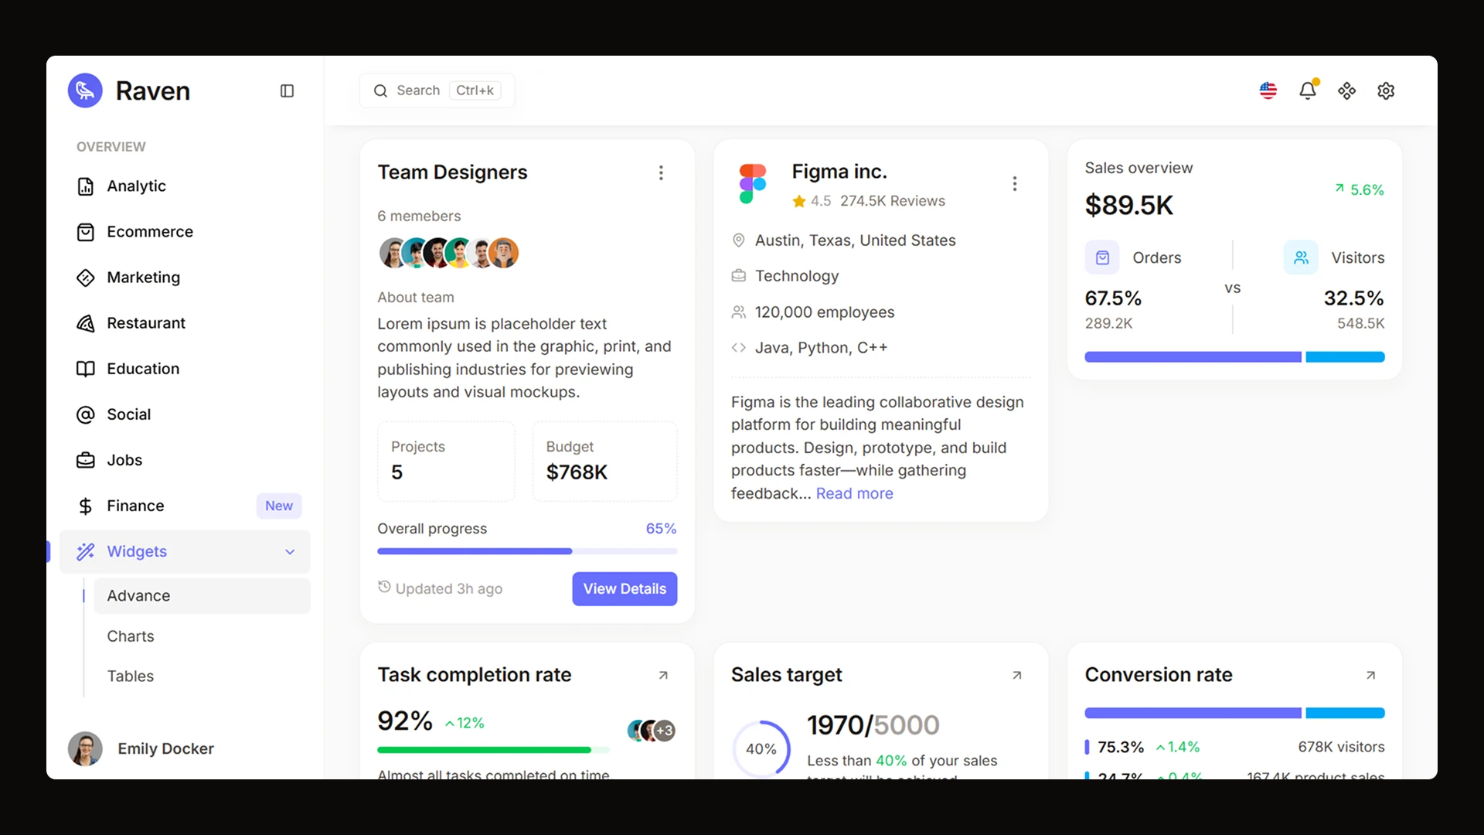Viewport: 1484px width, 835px height.
Task: Click the Projects count box
Action: pyautogui.click(x=446, y=461)
